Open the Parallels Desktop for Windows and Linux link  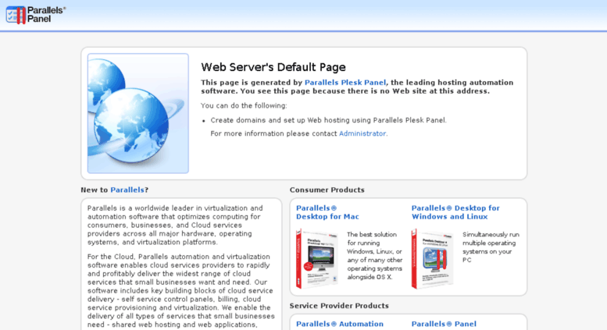pos(455,212)
